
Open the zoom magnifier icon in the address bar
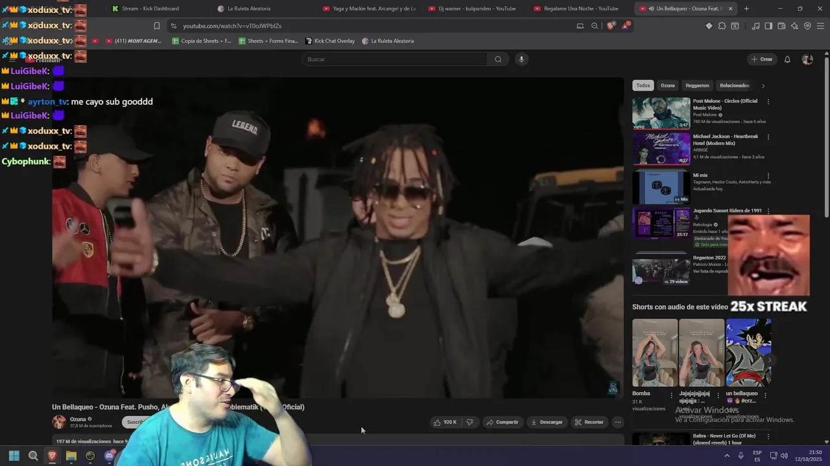click(x=595, y=26)
